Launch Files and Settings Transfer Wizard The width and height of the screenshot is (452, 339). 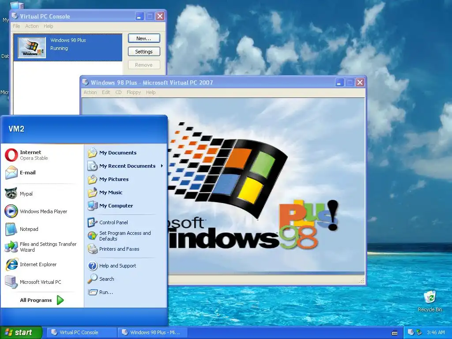pyautogui.click(x=42, y=247)
